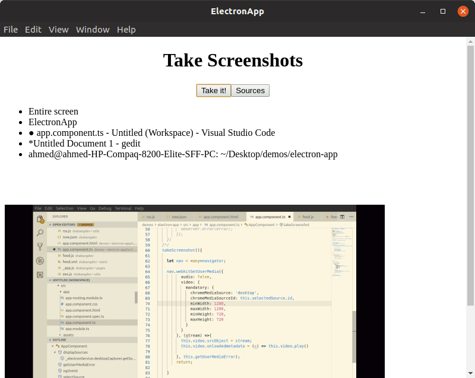The image size is (475, 378).
Task: Open the View menu of ElectronApp
Action: (59, 30)
